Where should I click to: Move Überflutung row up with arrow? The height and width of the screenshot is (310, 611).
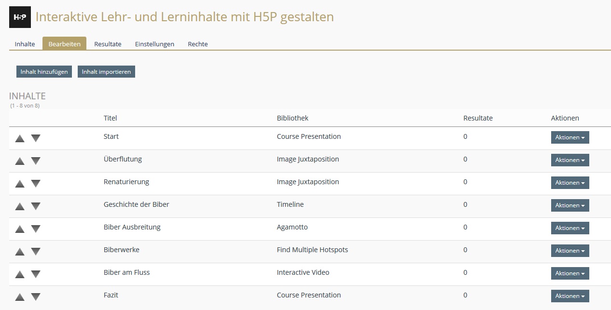pos(20,161)
